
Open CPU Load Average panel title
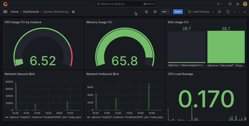[x=180, y=74]
